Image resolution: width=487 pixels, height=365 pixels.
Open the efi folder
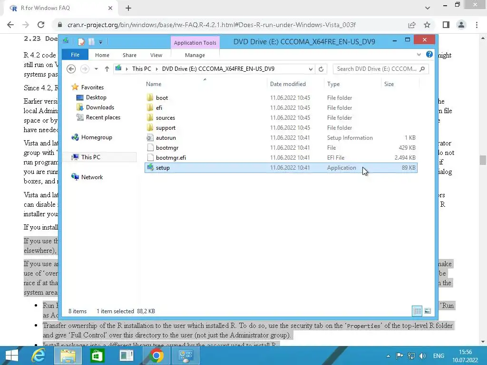coord(159,108)
